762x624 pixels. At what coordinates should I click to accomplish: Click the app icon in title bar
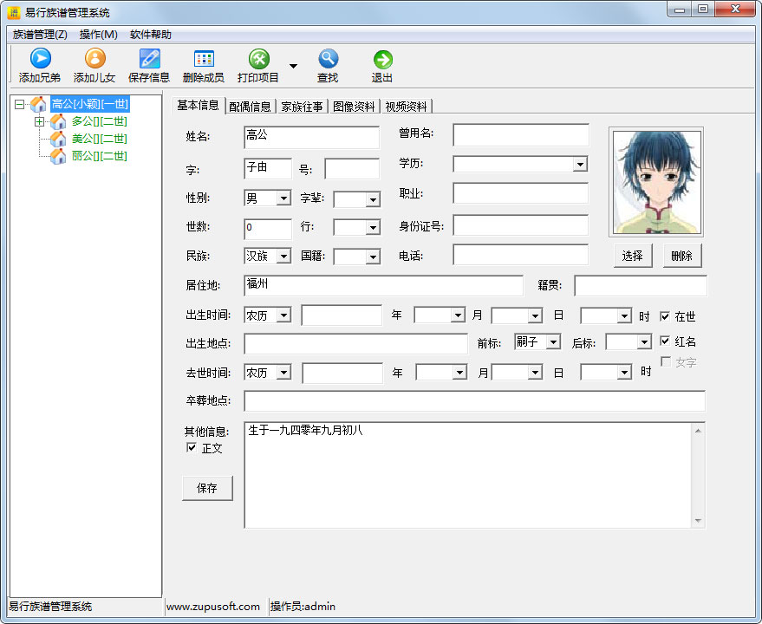14,12
